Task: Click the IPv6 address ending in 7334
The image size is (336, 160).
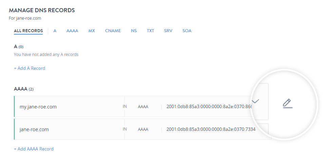Action: [211, 129]
